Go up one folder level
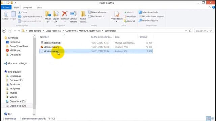 19,31
